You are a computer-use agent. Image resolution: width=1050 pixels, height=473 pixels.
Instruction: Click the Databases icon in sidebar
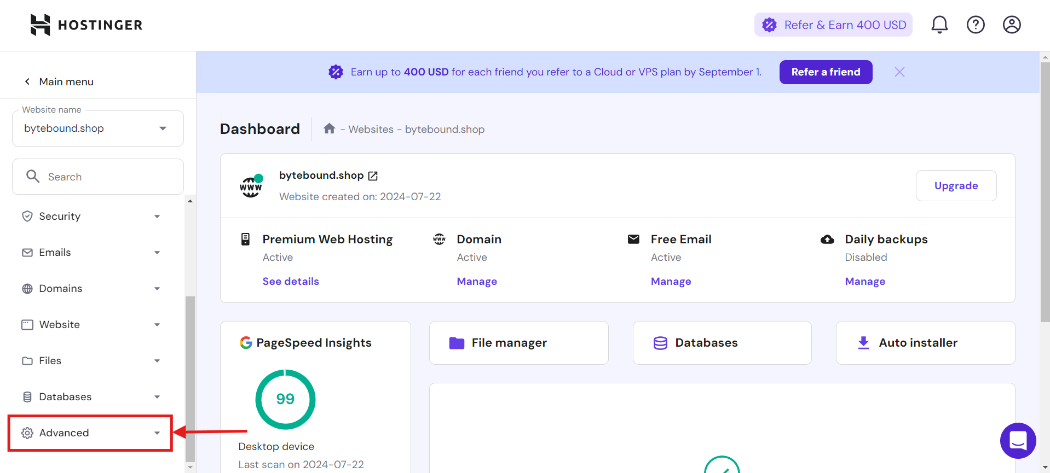pyautogui.click(x=27, y=397)
